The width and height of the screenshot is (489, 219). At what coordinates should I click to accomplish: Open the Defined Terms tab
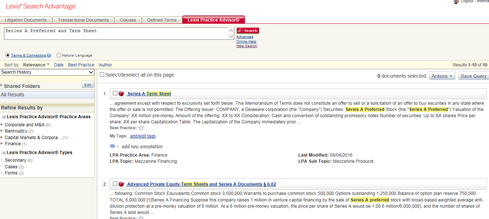162,20
